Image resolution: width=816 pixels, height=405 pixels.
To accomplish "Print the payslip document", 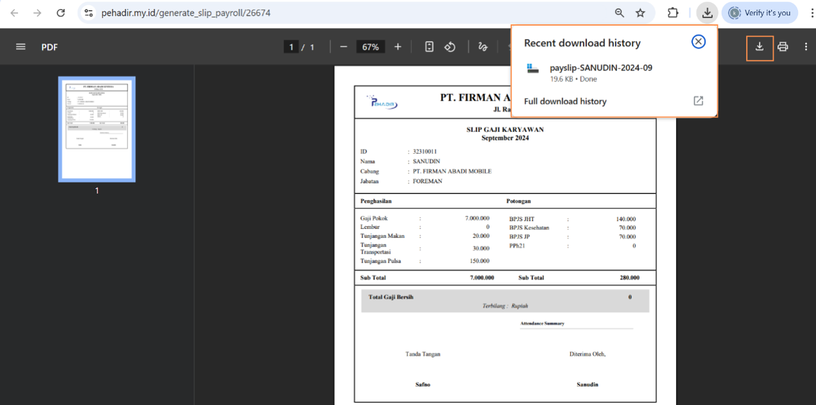I will tap(783, 46).
